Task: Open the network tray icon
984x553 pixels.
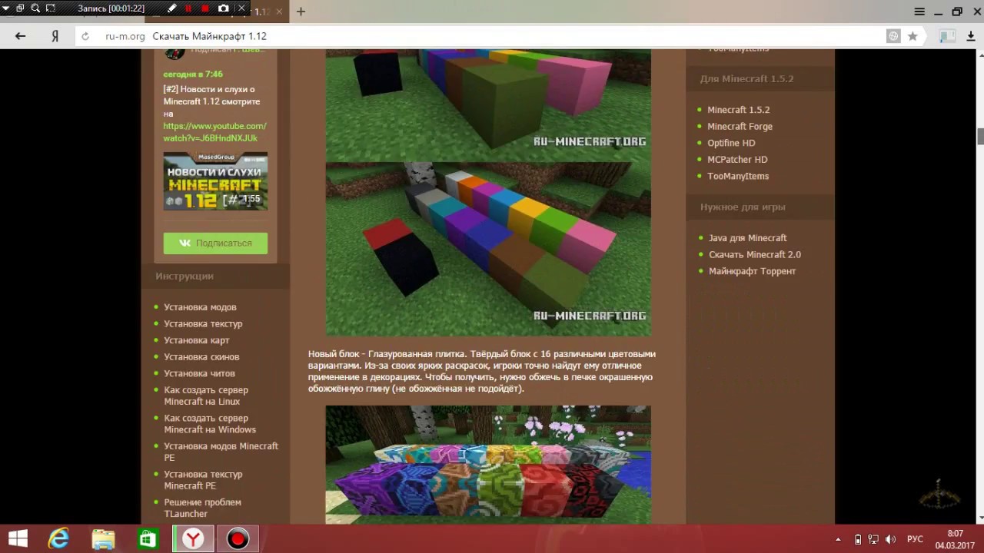Action: click(x=874, y=539)
